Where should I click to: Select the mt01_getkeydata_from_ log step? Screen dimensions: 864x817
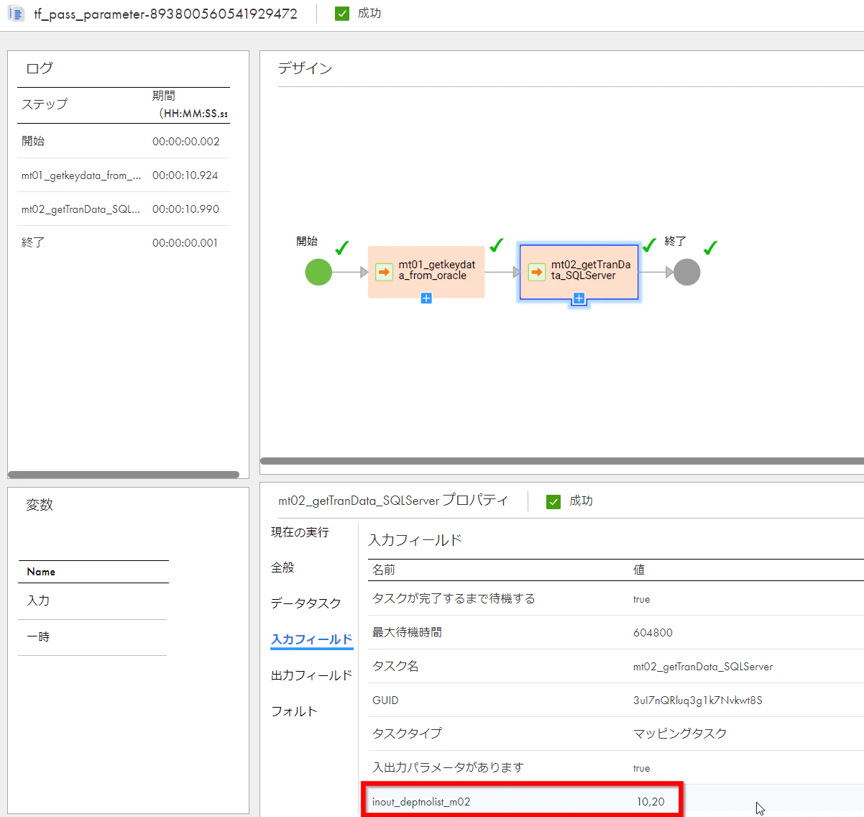point(124,175)
